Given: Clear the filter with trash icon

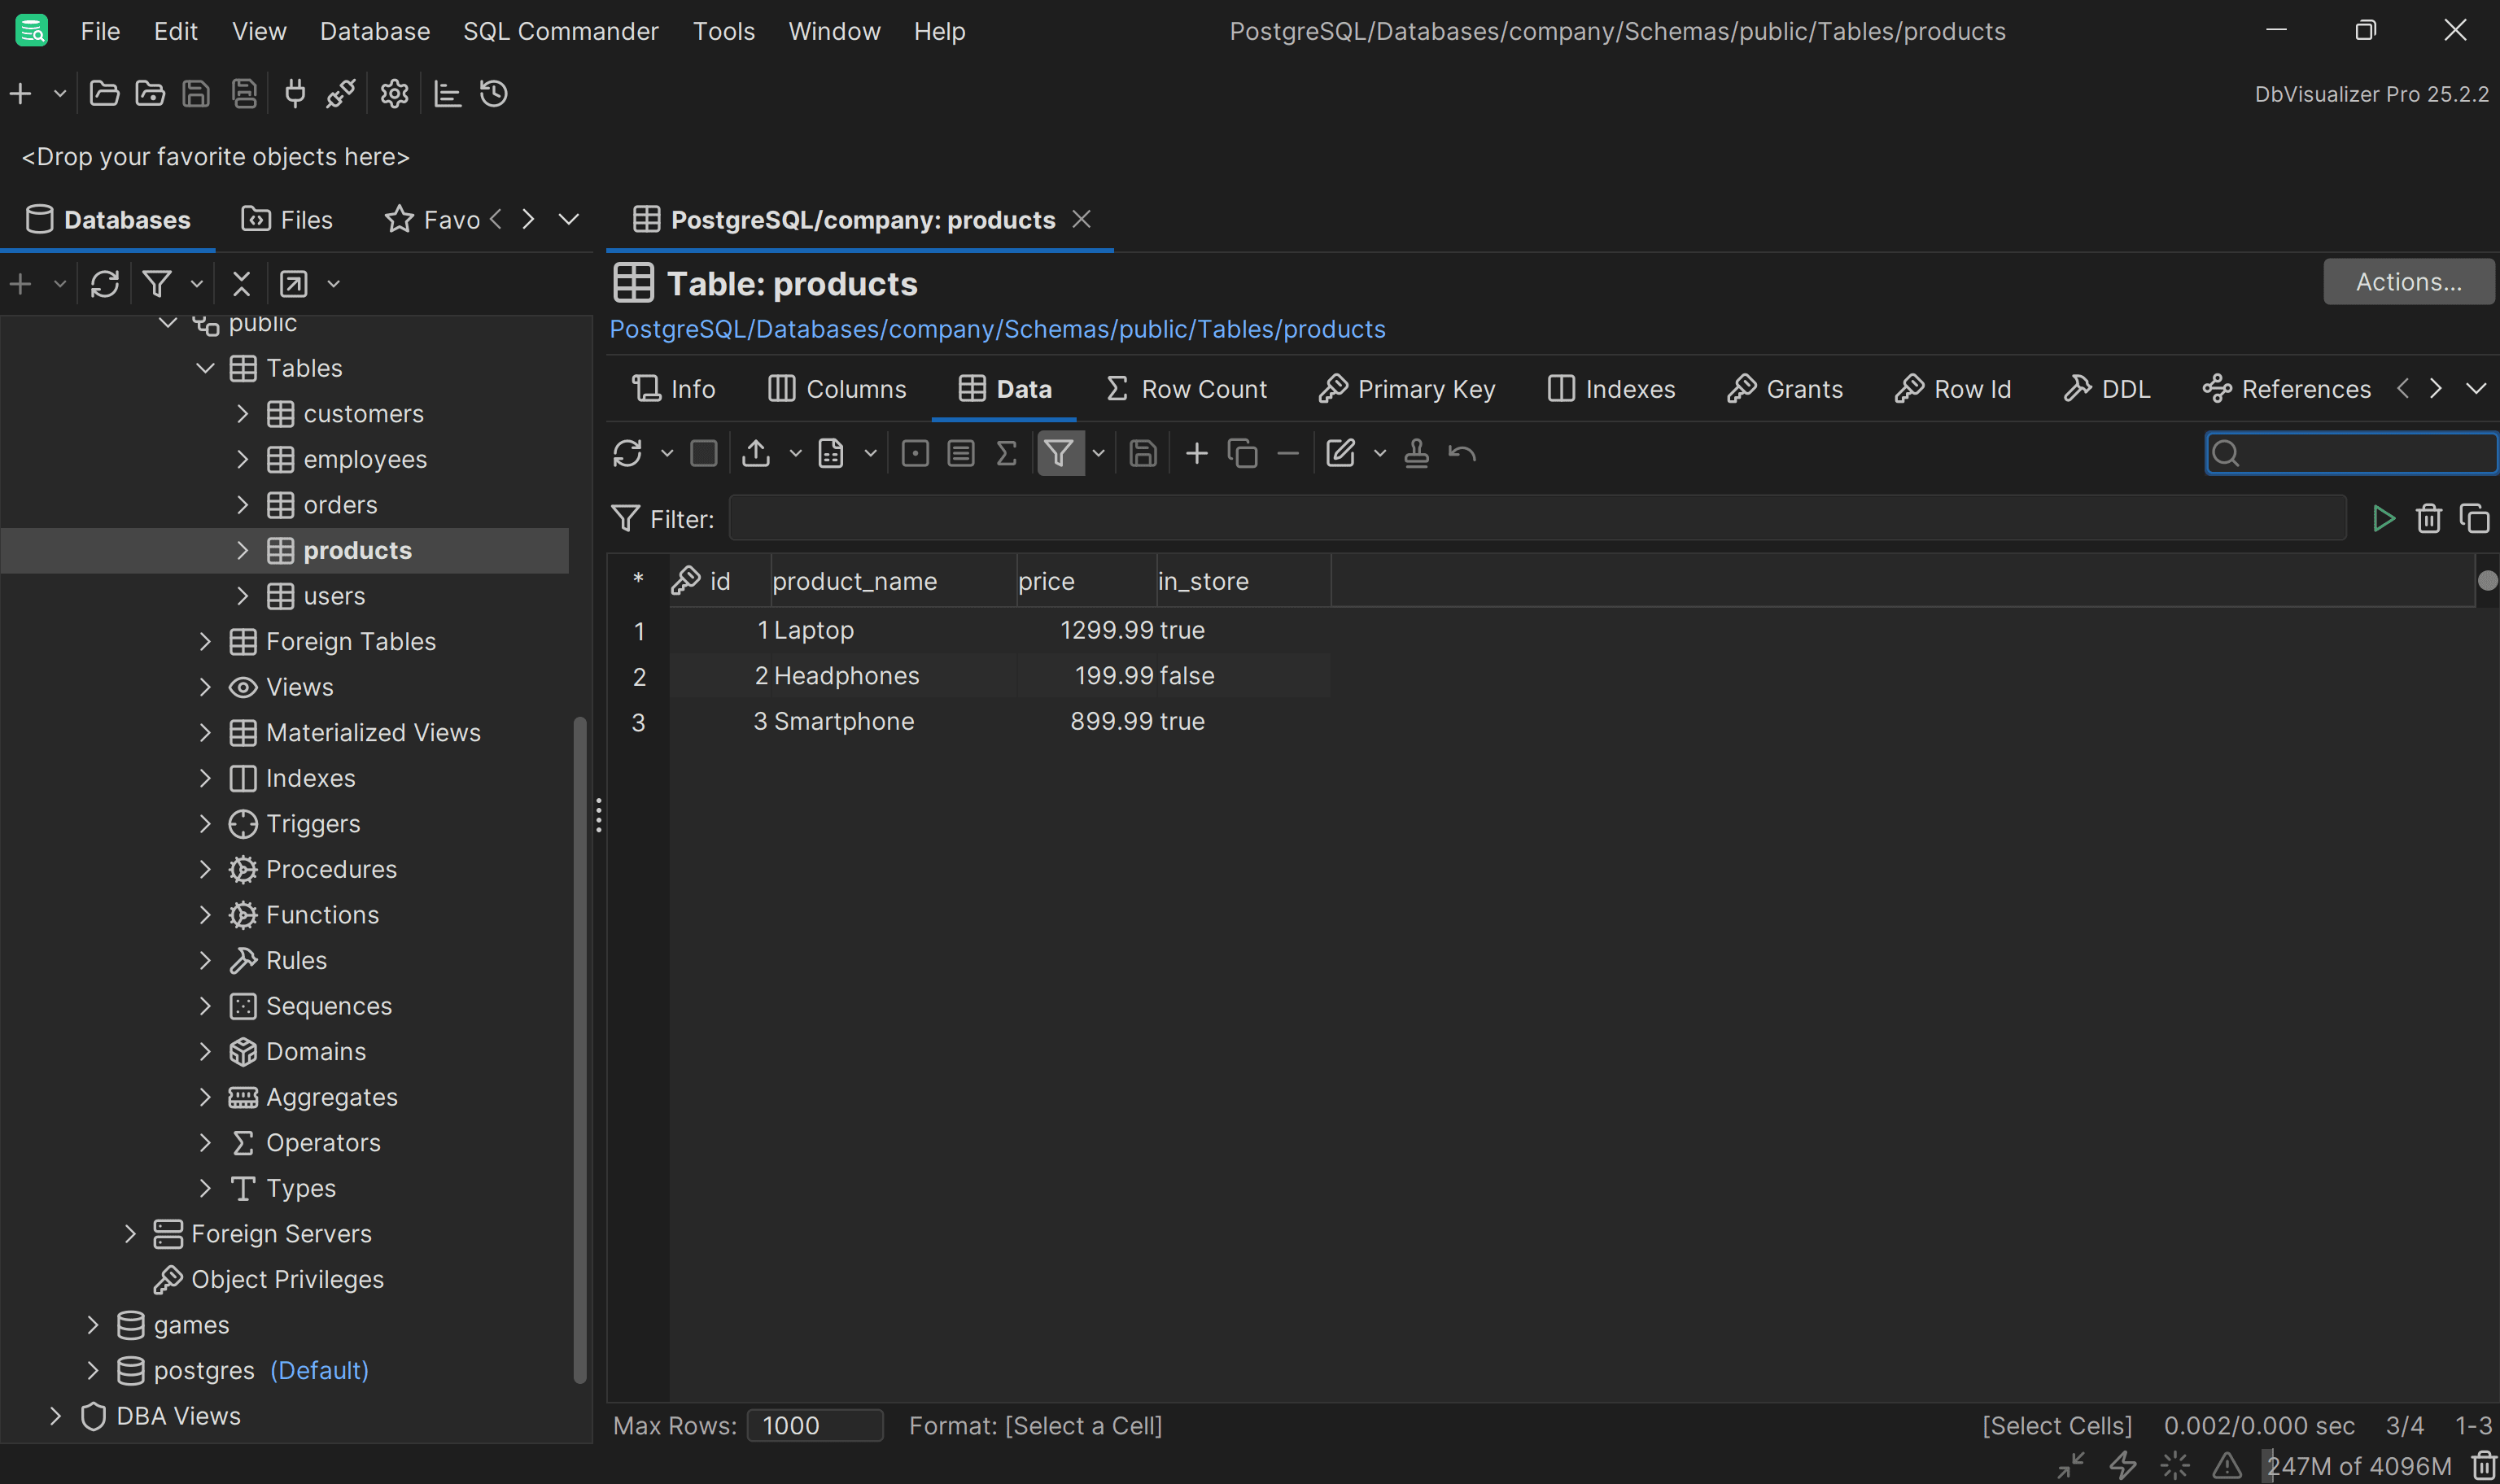Looking at the screenshot, I should (x=2429, y=519).
